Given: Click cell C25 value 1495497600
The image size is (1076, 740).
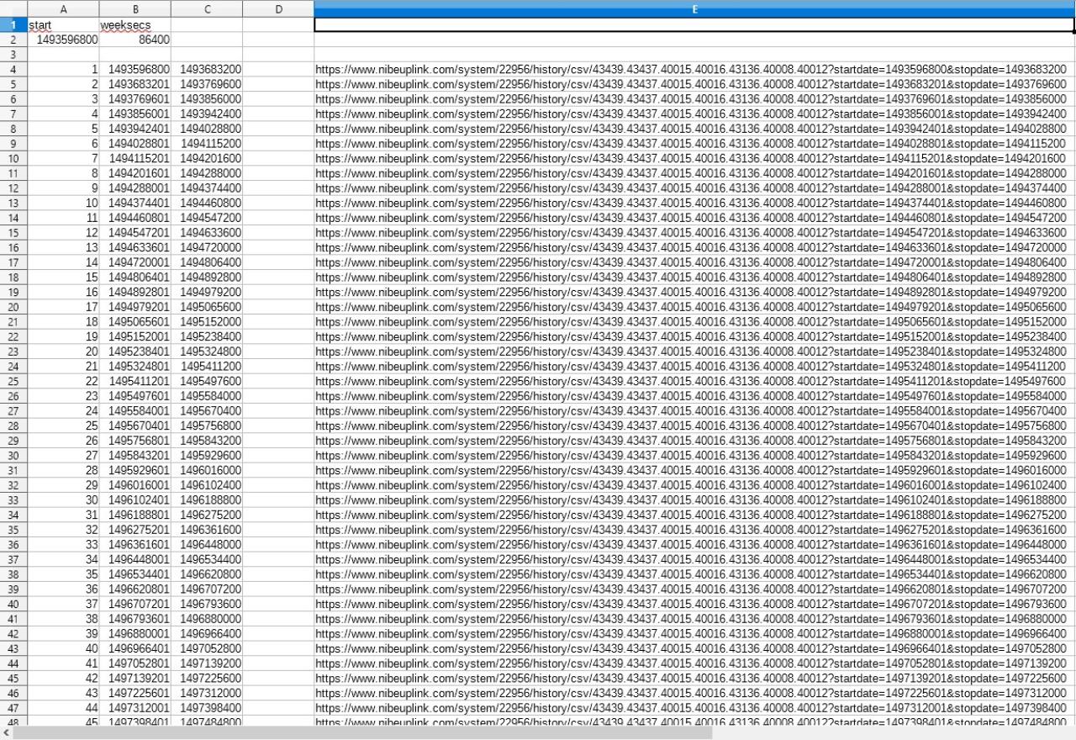Looking at the screenshot, I should coord(207,381).
